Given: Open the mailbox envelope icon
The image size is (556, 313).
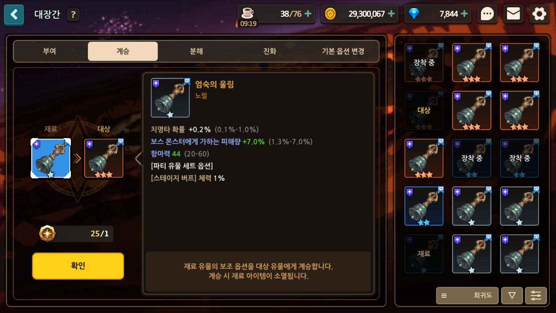Looking at the screenshot, I should coord(513,14).
